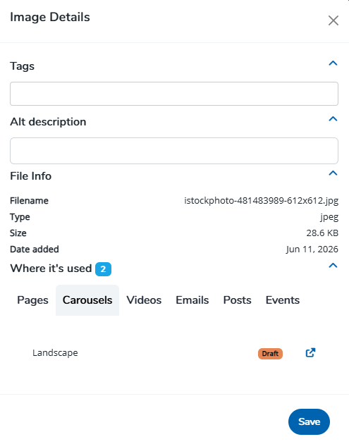The width and height of the screenshot is (349, 444).
Task: Click the Tags section heading
Action: 23,66
